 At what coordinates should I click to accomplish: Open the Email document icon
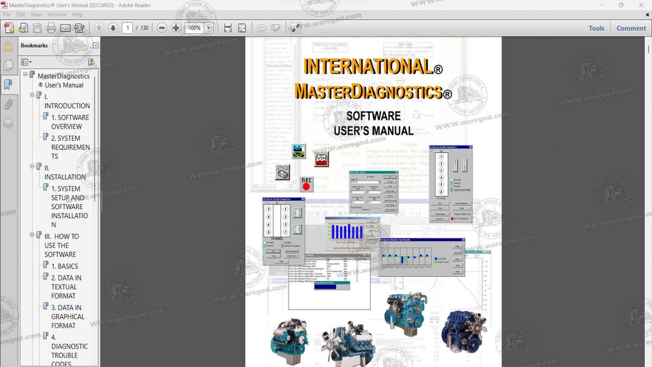(x=65, y=28)
